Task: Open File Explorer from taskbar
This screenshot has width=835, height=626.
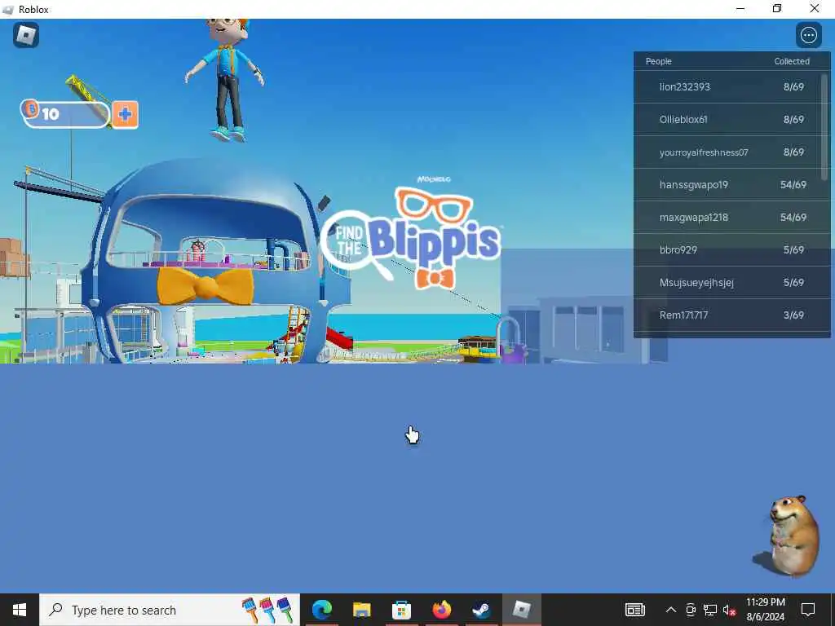Action: pyautogui.click(x=361, y=610)
